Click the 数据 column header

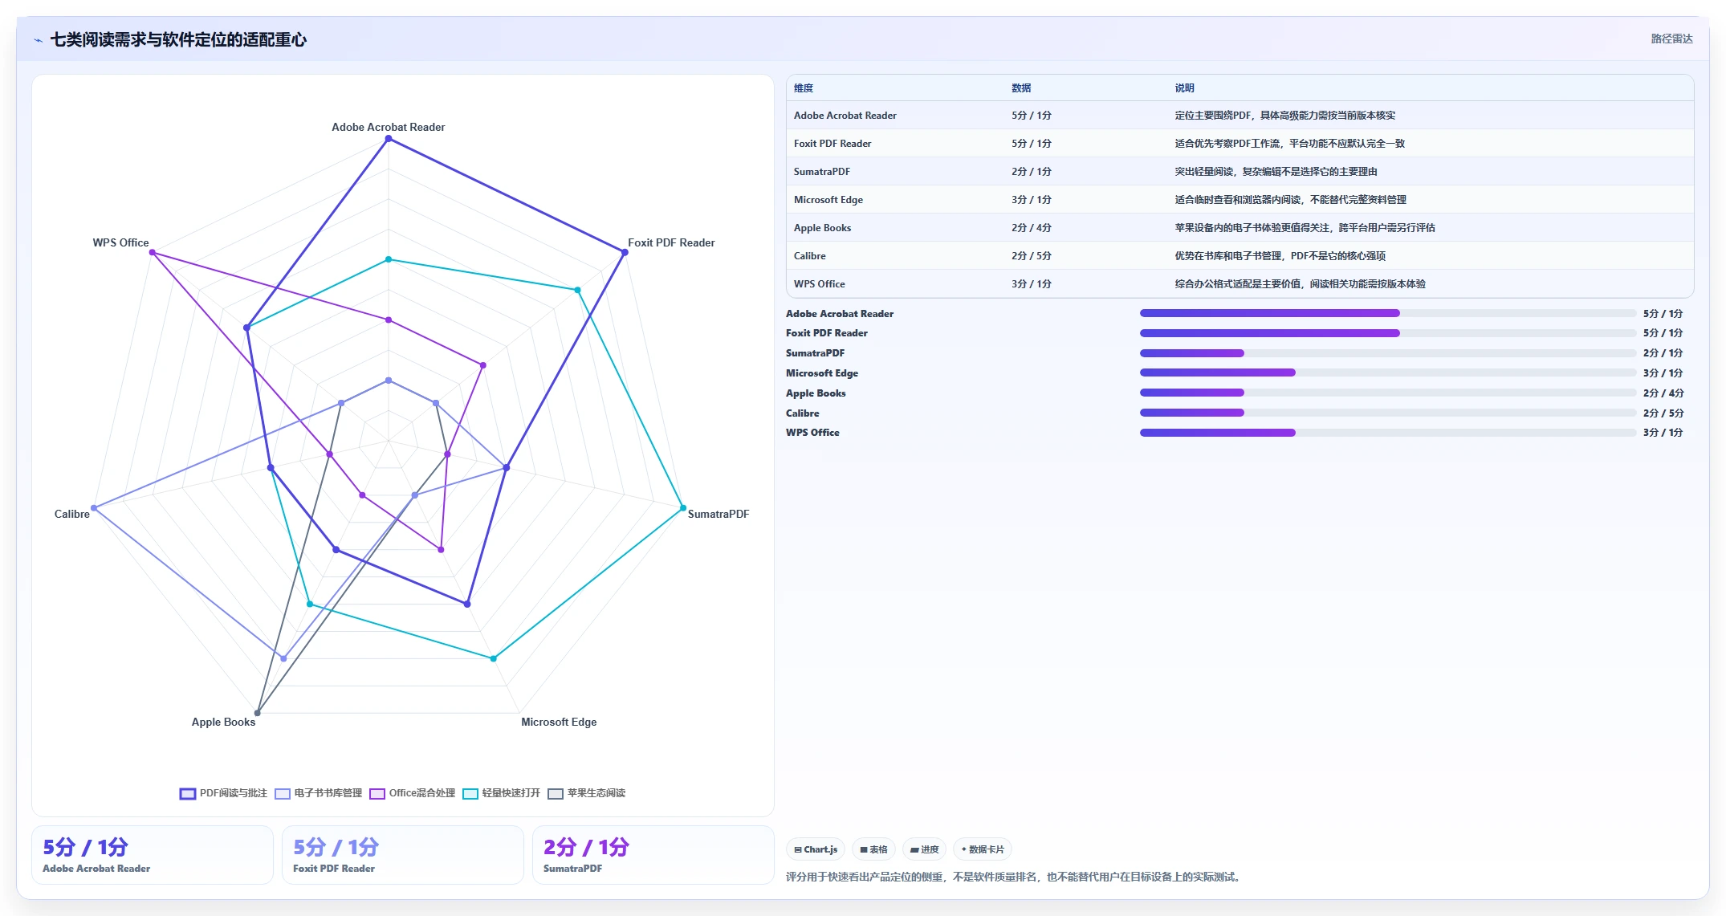pyautogui.click(x=1021, y=88)
